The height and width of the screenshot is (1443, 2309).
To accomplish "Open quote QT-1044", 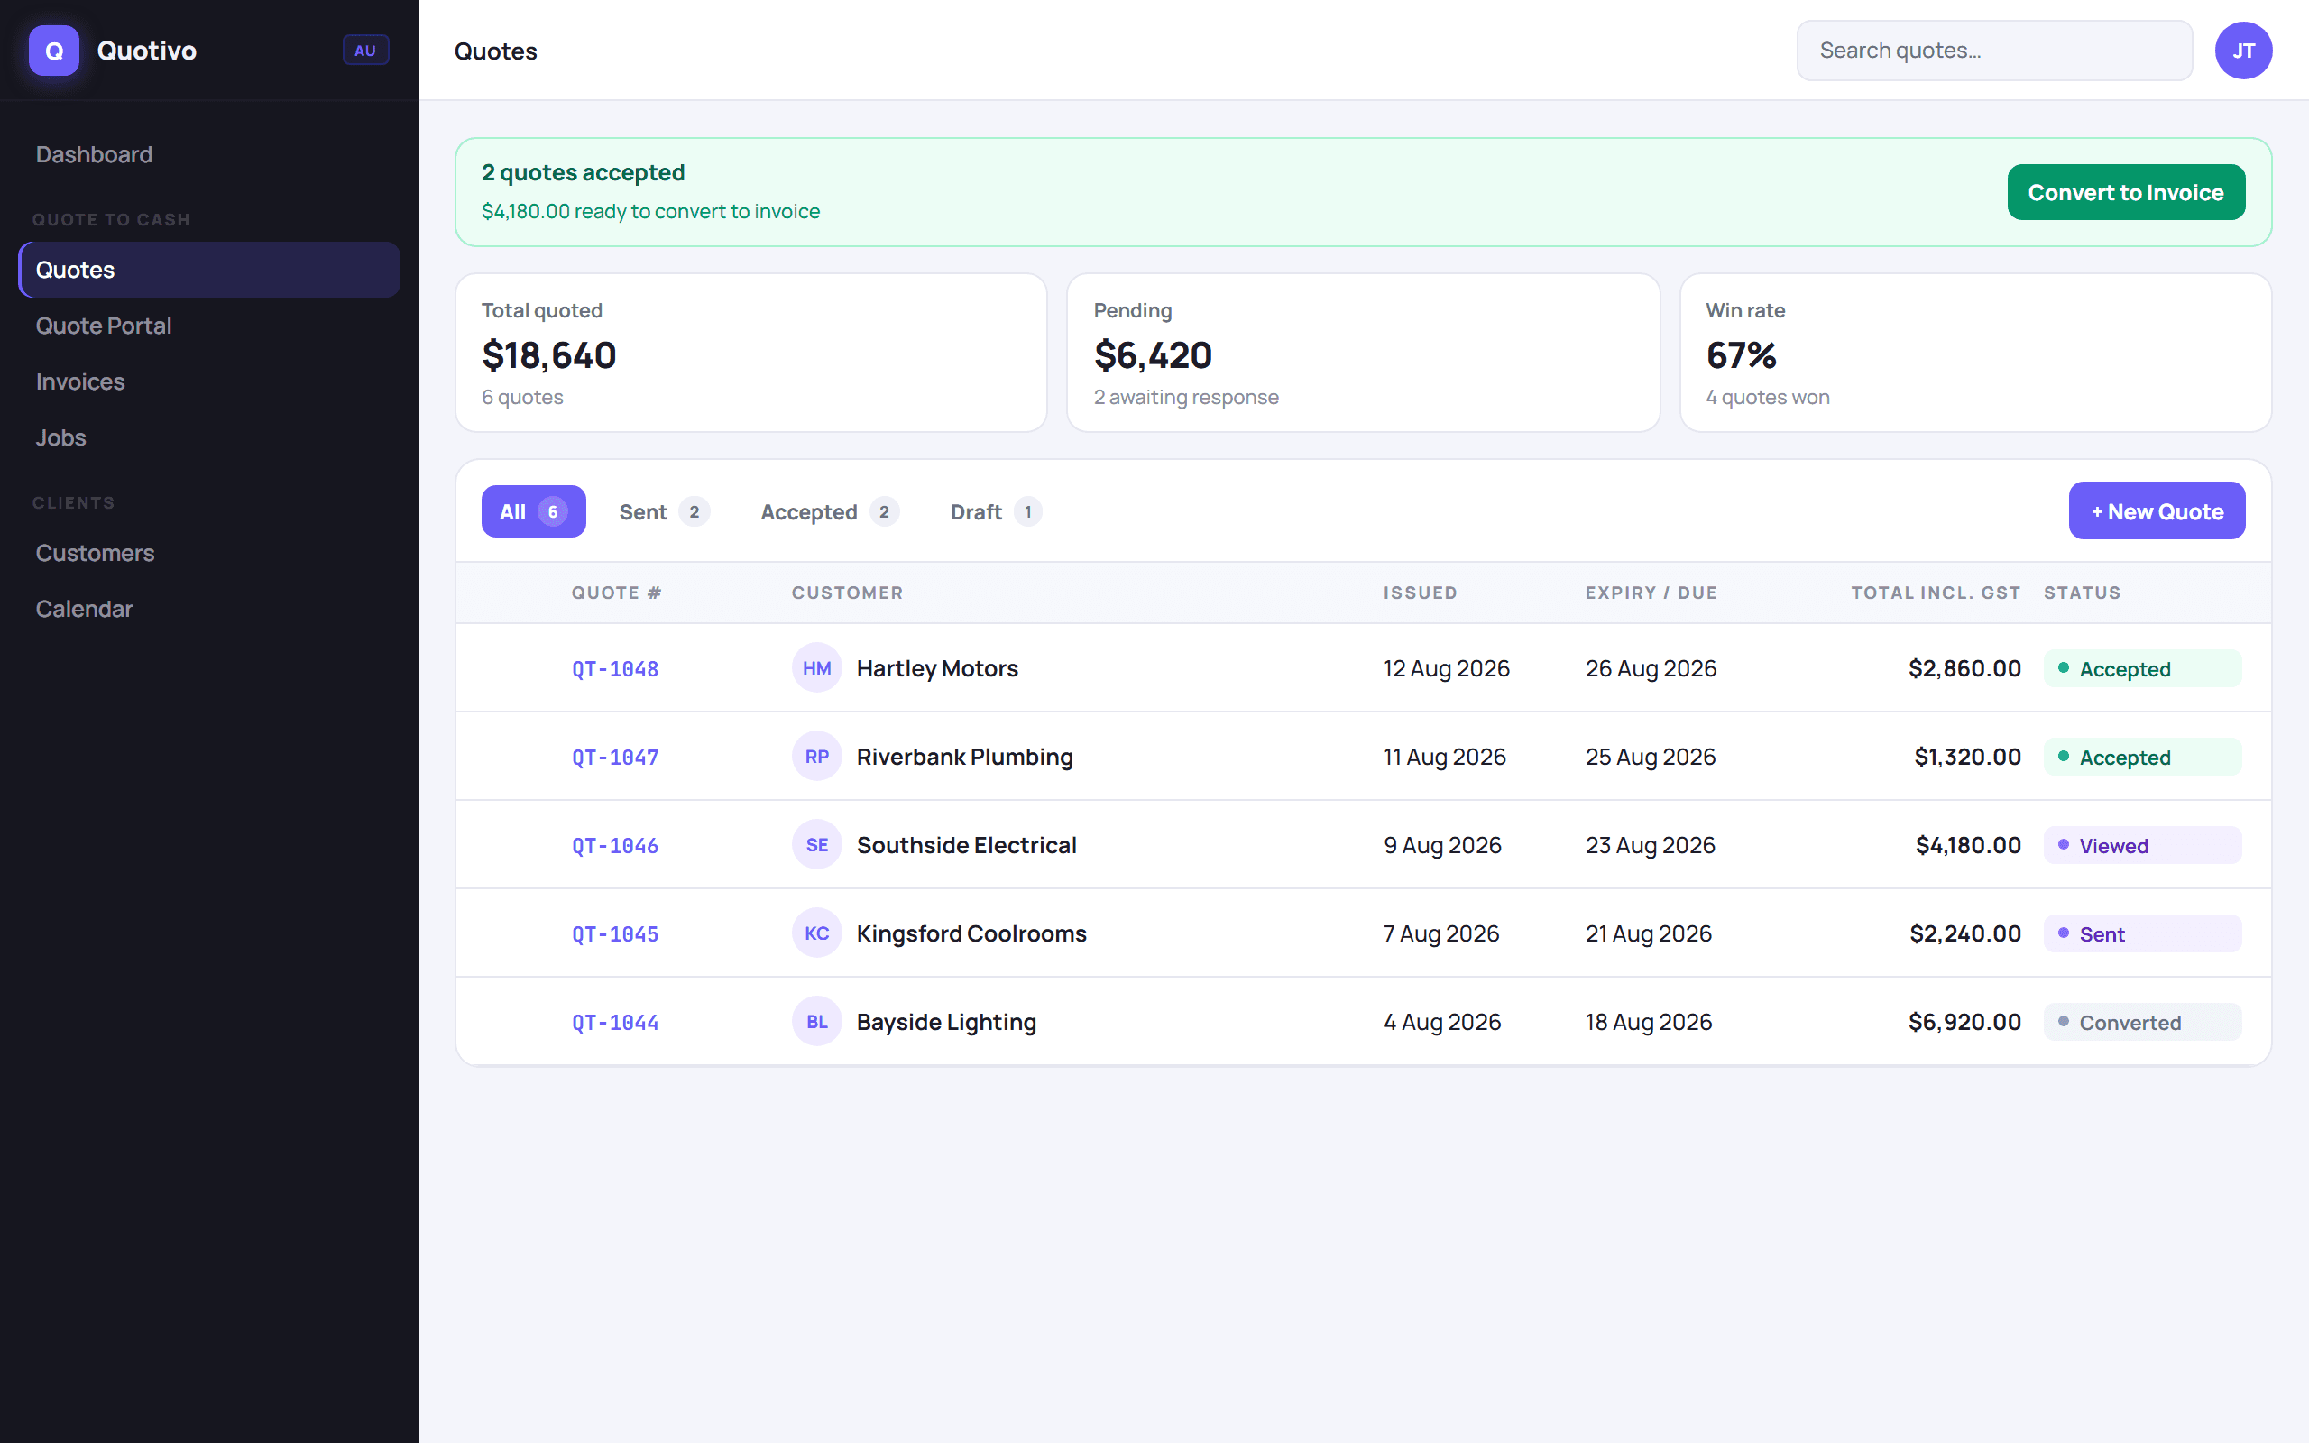I will coord(614,1022).
